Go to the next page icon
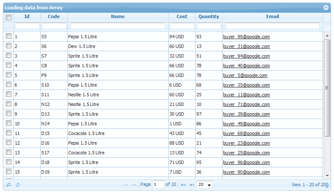Screen dimensions: 334x193 click(183, 185)
